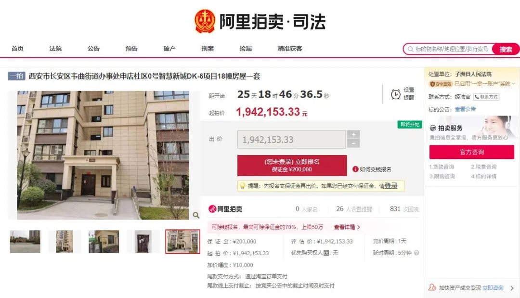Open the 法院 navigation tab
Image resolution: width=520 pixels, height=298 pixels.
(x=55, y=49)
